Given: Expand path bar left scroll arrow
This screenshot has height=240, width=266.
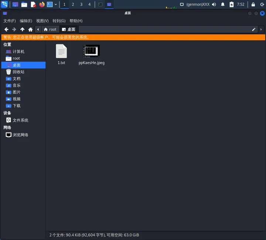Looking at the screenshot, I should (x=38, y=30).
